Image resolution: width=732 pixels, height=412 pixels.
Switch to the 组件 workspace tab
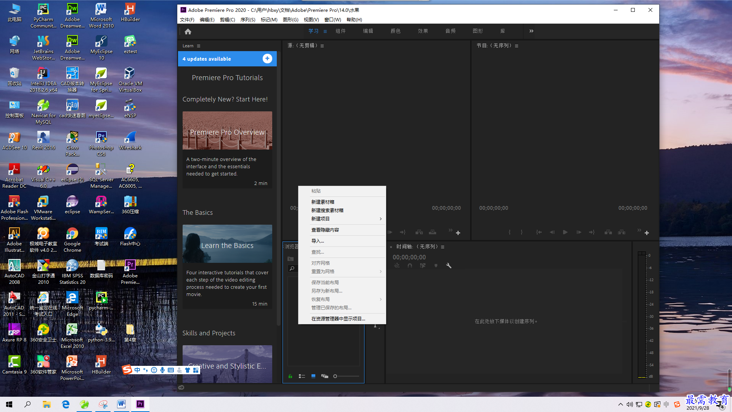[x=340, y=31]
